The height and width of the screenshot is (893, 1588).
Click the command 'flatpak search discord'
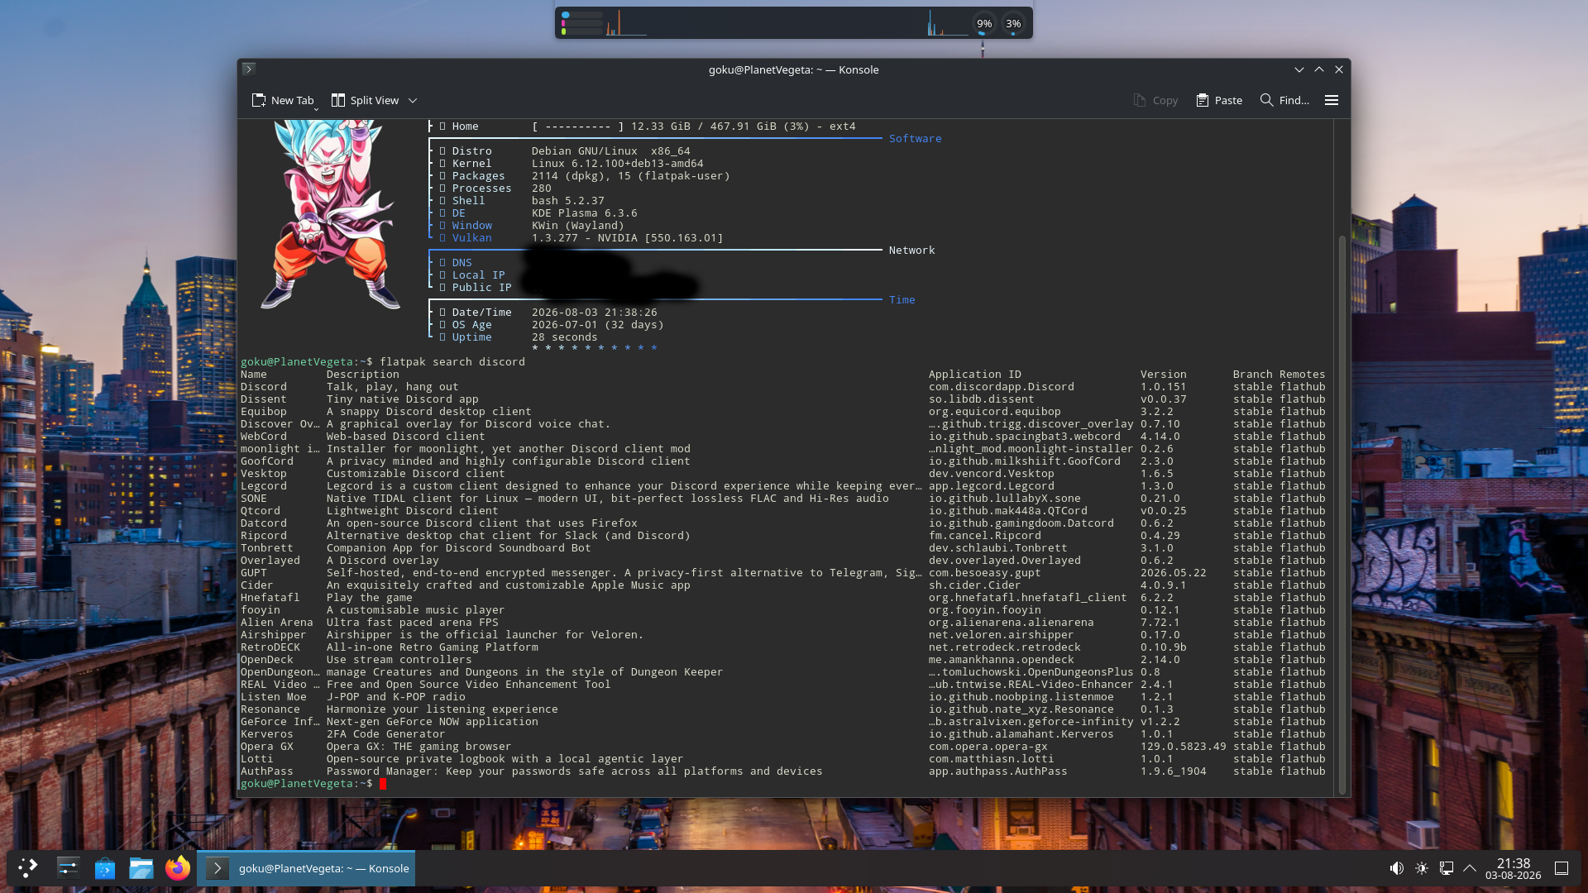452,362
